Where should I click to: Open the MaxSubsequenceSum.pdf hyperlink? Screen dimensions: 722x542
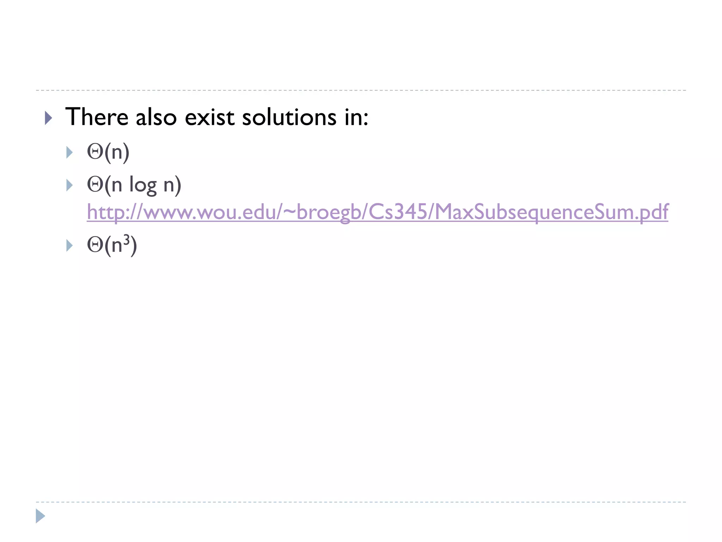(378, 212)
